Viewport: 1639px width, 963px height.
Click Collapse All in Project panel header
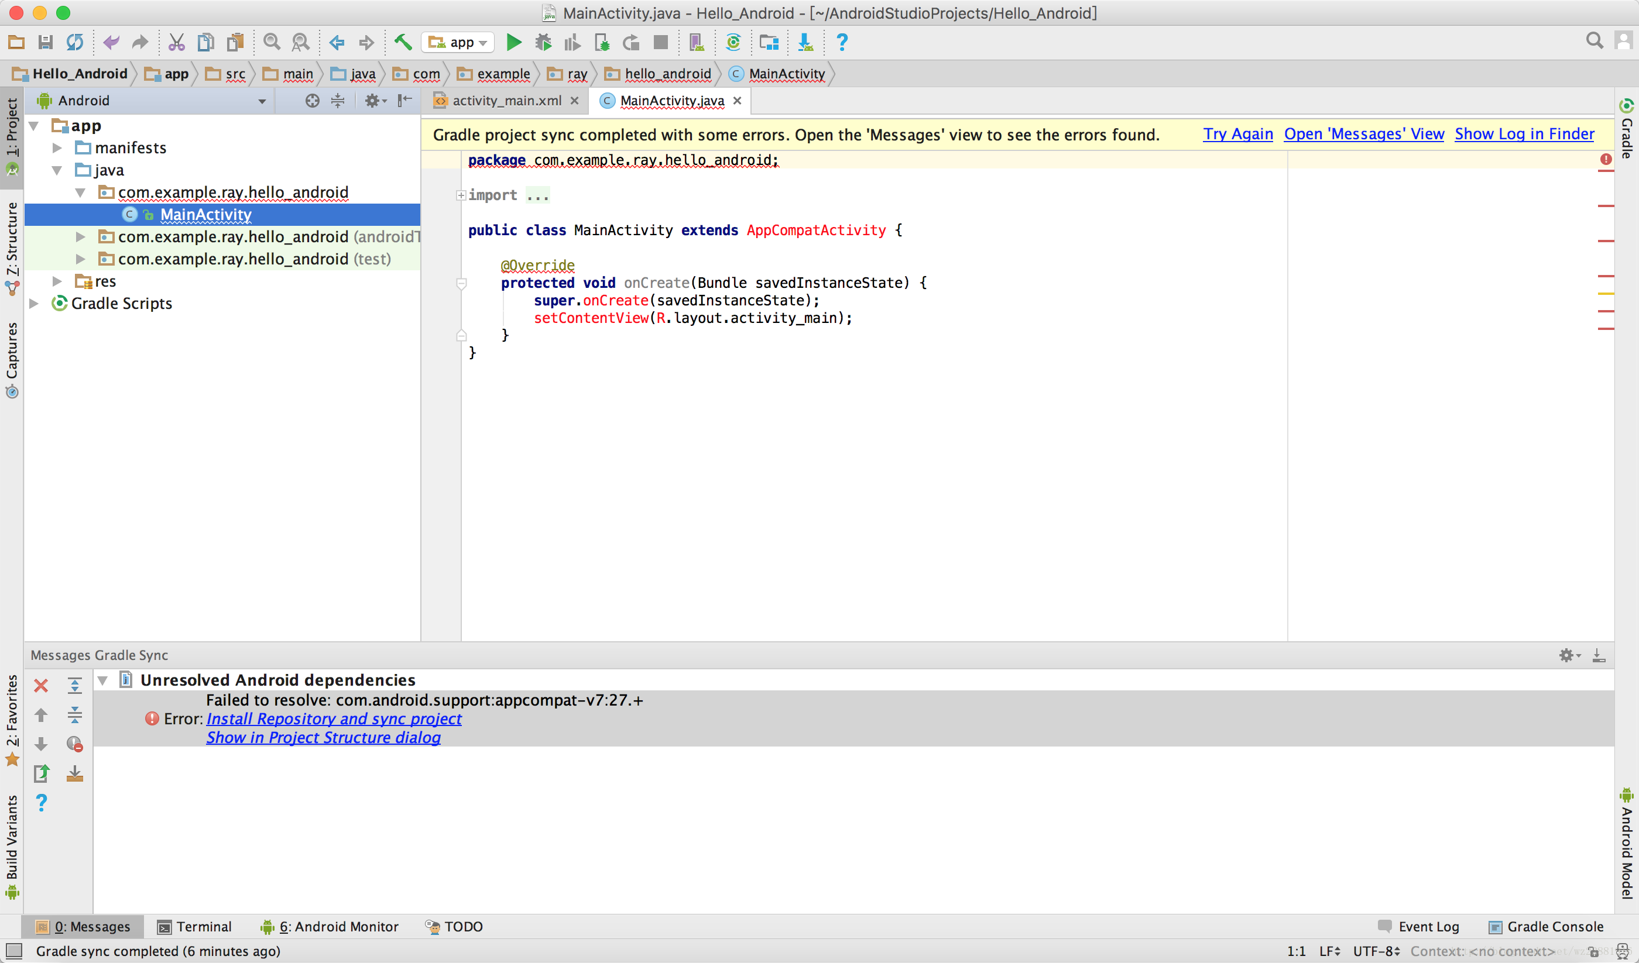tap(338, 101)
